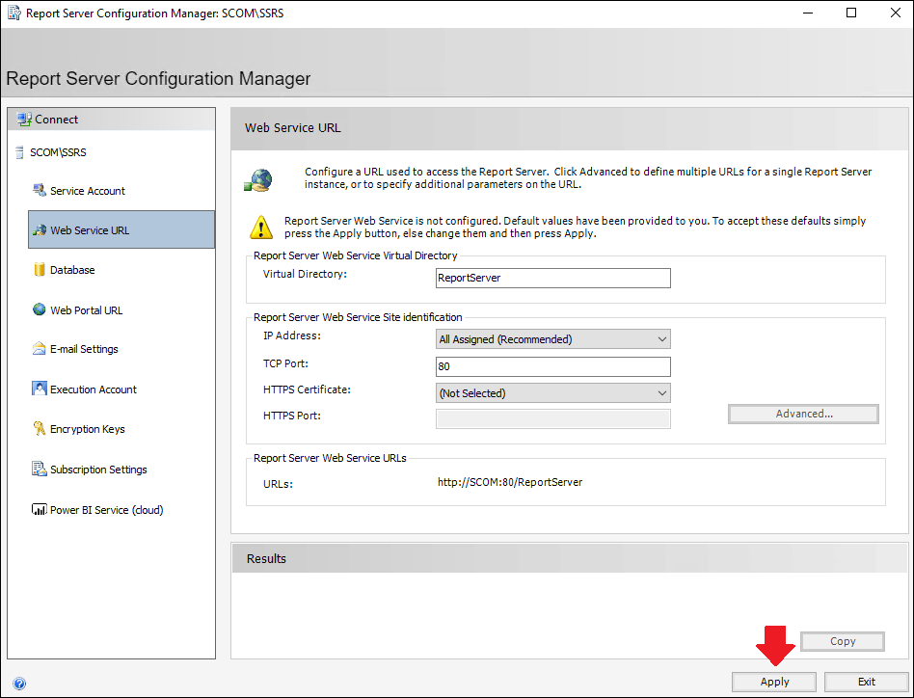Click the Results panel header
914x698 pixels.
pos(570,558)
